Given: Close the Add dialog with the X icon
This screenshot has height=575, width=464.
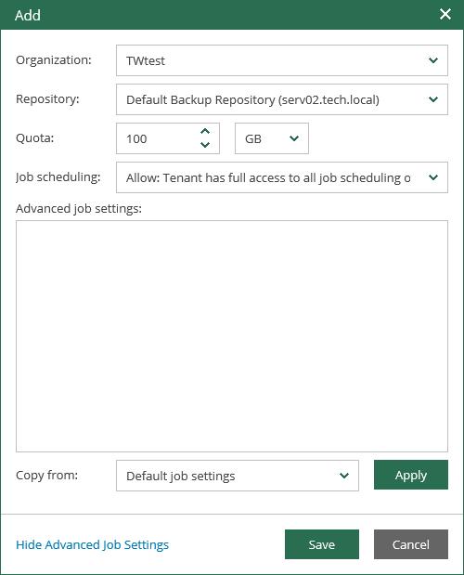Looking at the screenshot, I should [x=445, y=14].
